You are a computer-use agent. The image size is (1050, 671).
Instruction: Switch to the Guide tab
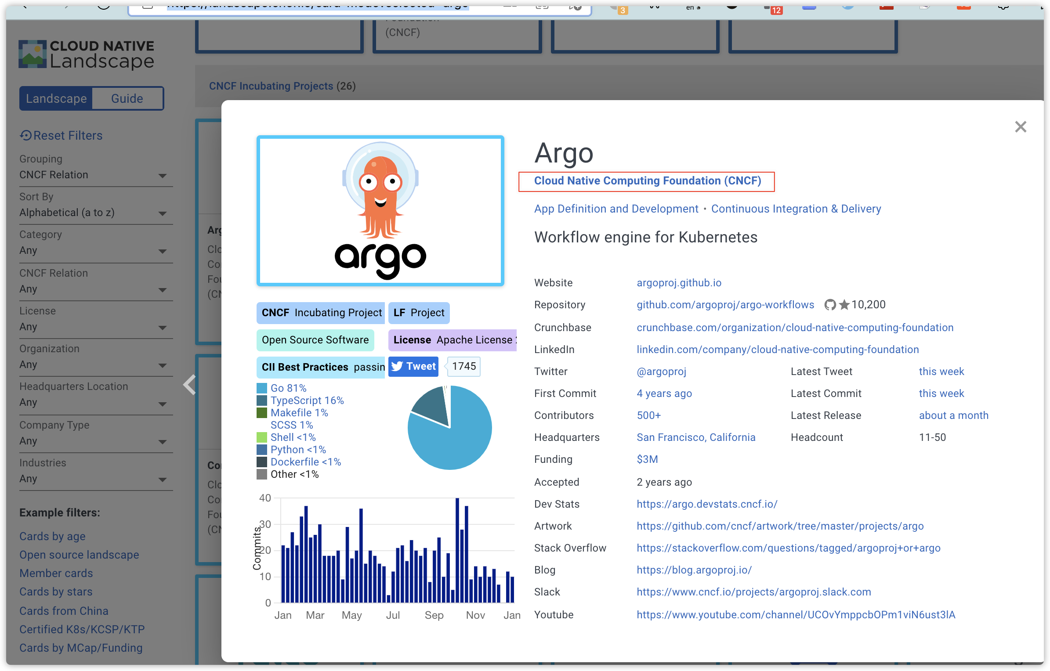(x=127, y=98)
